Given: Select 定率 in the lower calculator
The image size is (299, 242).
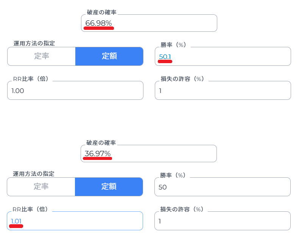Looking at the screenshot, I should click(x=41, y=186).
